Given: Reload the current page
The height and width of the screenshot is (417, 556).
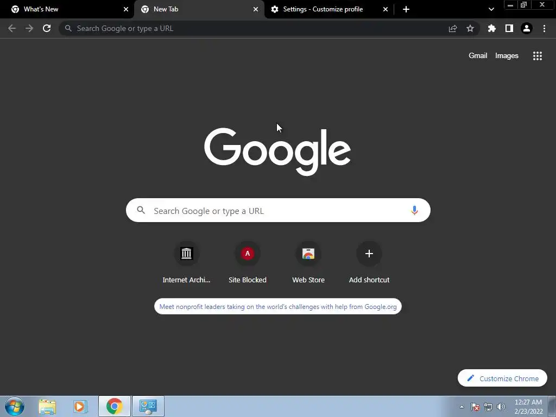Looking at the screenshot, I should (47, 28).
